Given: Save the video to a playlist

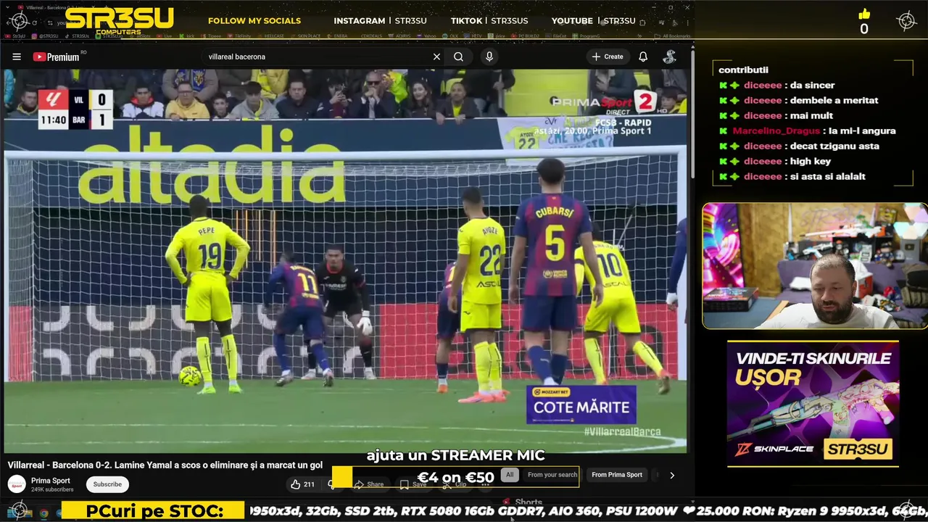Looking at the screenshot, I should coord(413,484).
